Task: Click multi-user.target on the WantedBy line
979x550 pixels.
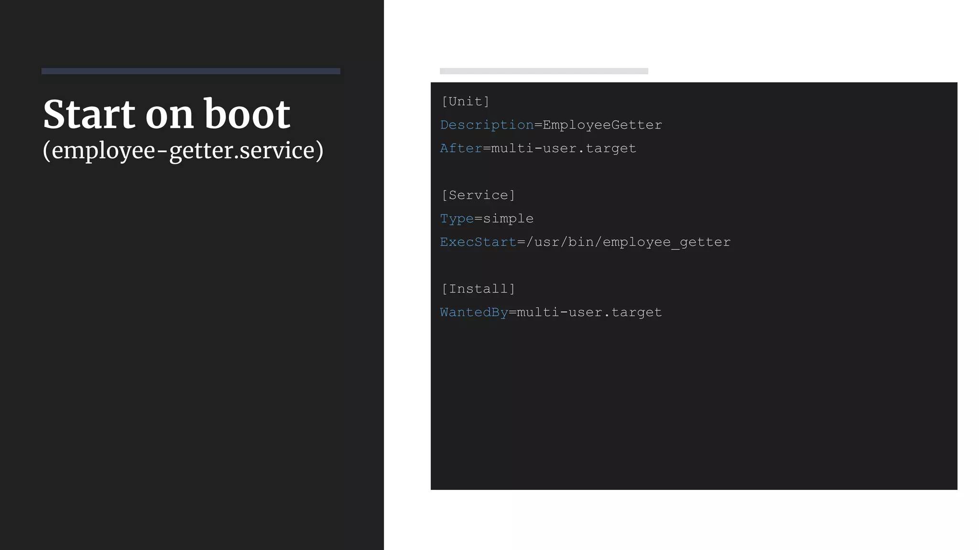Action: 589,312
